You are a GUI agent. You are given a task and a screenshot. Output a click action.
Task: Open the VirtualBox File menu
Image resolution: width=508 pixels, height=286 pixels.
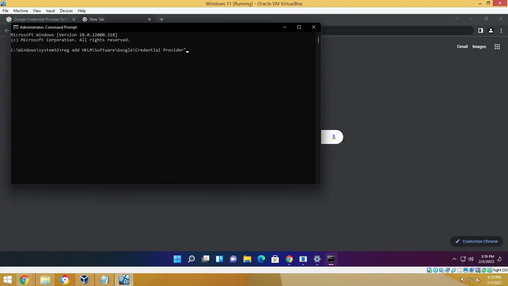[5, 10]
